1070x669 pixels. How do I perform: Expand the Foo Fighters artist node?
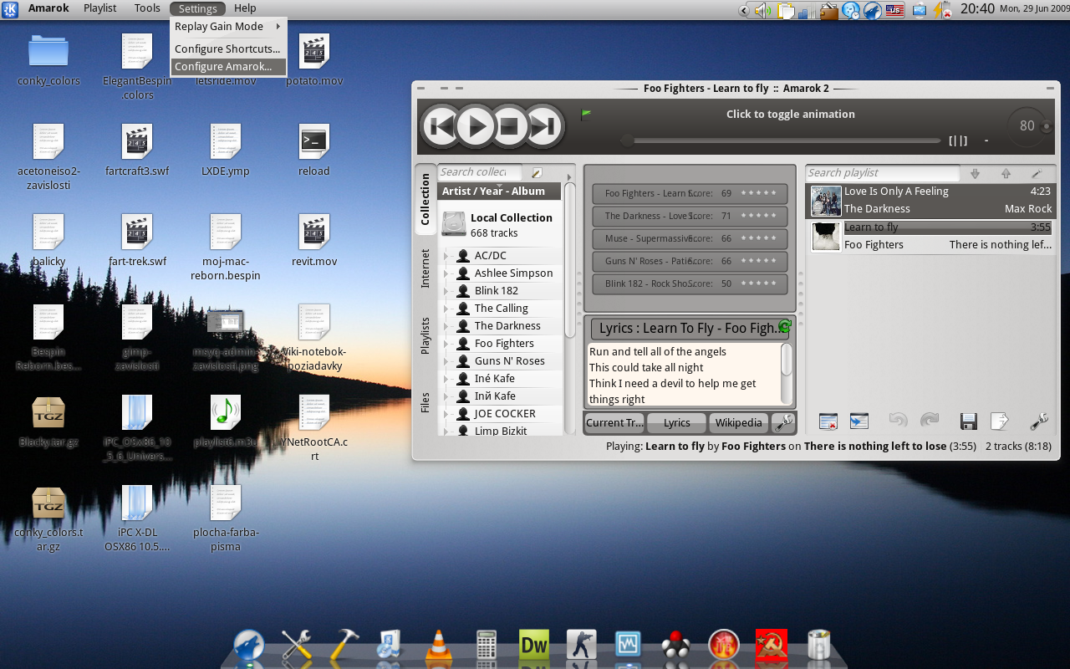point(446,344)
